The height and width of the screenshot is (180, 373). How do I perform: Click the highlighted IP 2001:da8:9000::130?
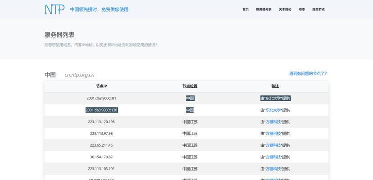click(101, 110)
